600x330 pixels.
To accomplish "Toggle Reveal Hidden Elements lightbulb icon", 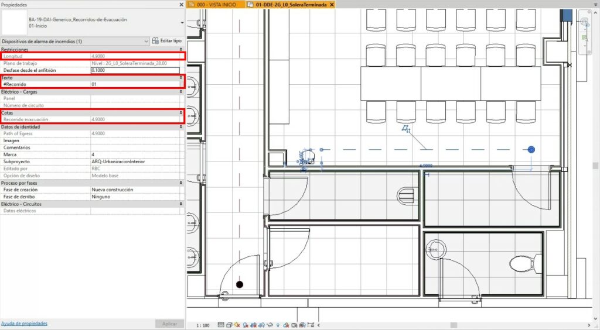I will click(x=277, y=325).
